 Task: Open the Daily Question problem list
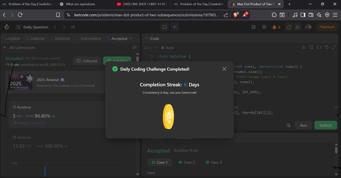coord(32,27)
